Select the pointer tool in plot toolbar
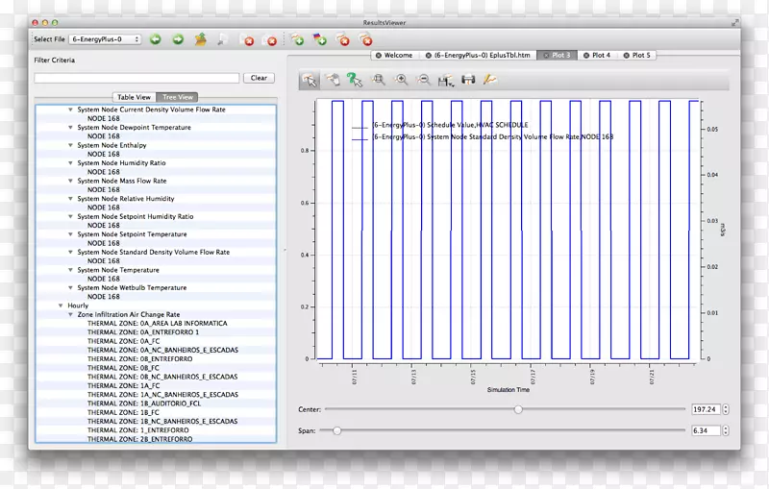This screenshot has height=489, width=769. point(309,80)
